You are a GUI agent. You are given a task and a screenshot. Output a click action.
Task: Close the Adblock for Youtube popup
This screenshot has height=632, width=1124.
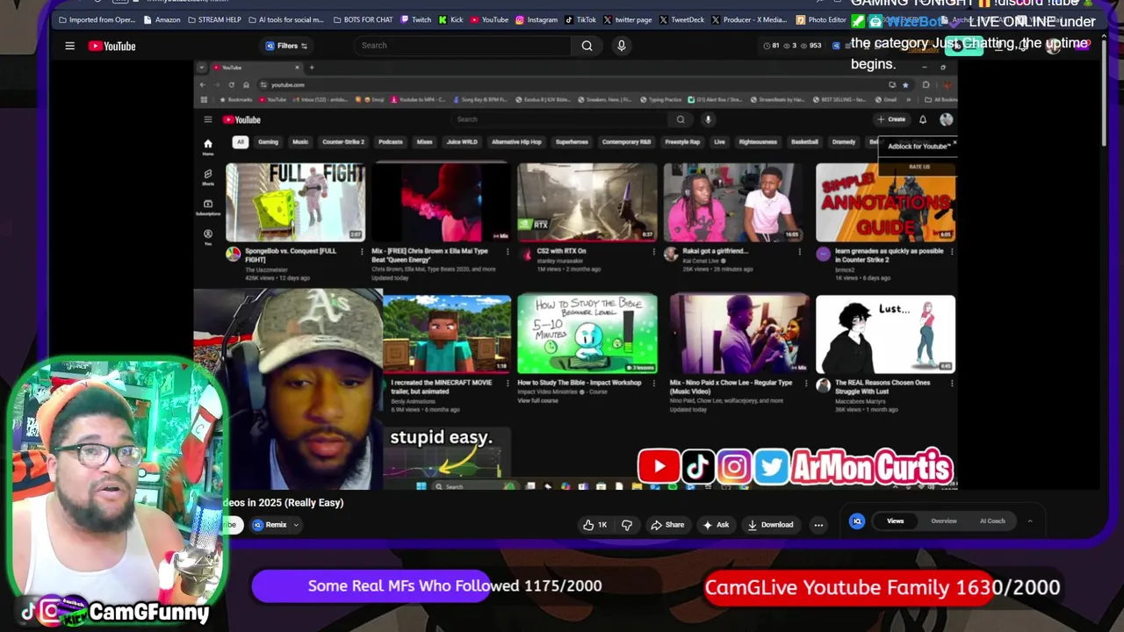coord(954,142)
